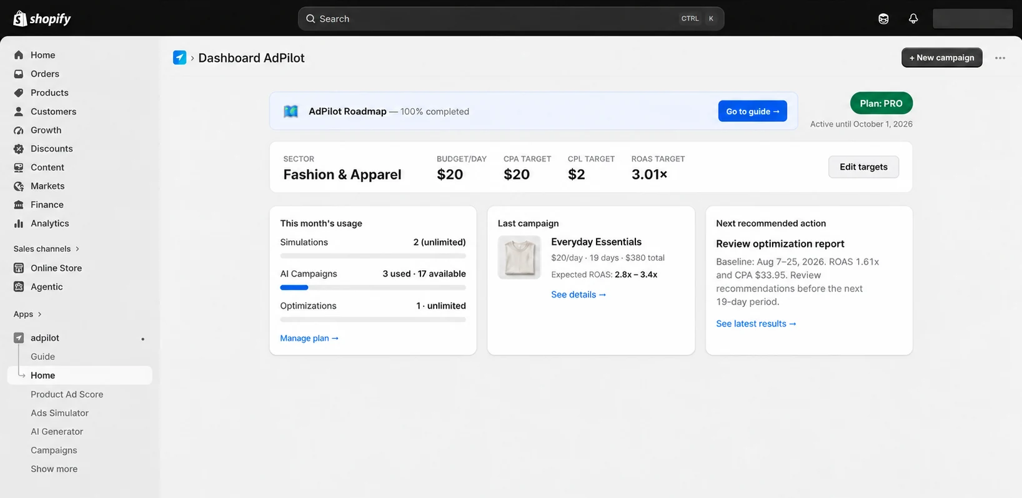
Task: Click the AdPilot app icon in breadcrumb
Action: pyautogui.click(x=180, y=57)
